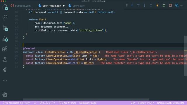The image size is (187, 105).
Task: Change device Chrome (web-javascript)
Action: pos(170,103)
